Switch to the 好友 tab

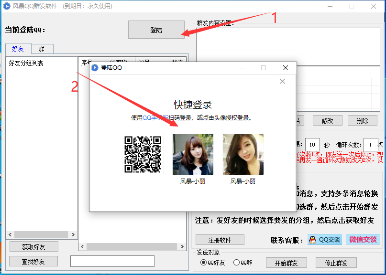18,49
